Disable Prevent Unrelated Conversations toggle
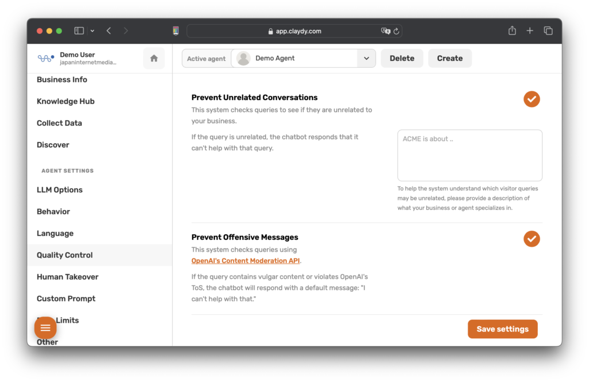589x382 pixels. click(x=531, y=99)
